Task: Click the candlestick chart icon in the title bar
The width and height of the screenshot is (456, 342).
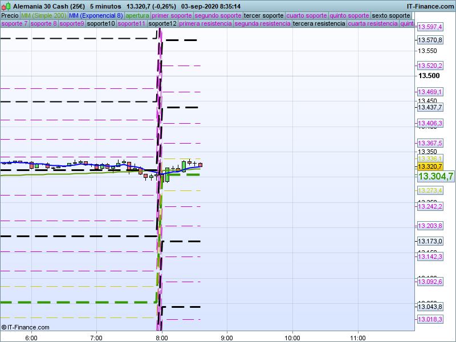Action: [6, 6]
